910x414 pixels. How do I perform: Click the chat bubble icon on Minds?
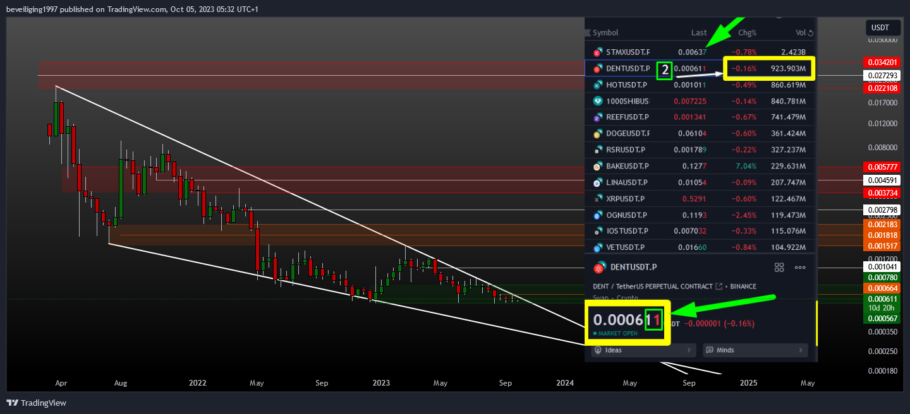(710, 350)
